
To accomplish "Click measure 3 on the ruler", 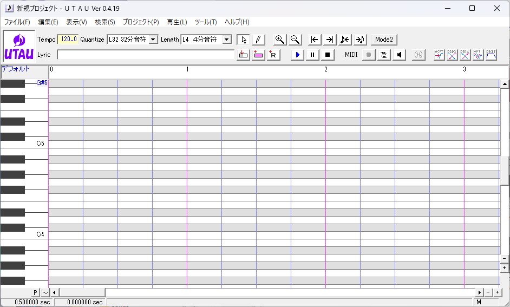I will [x=465, y=69].
